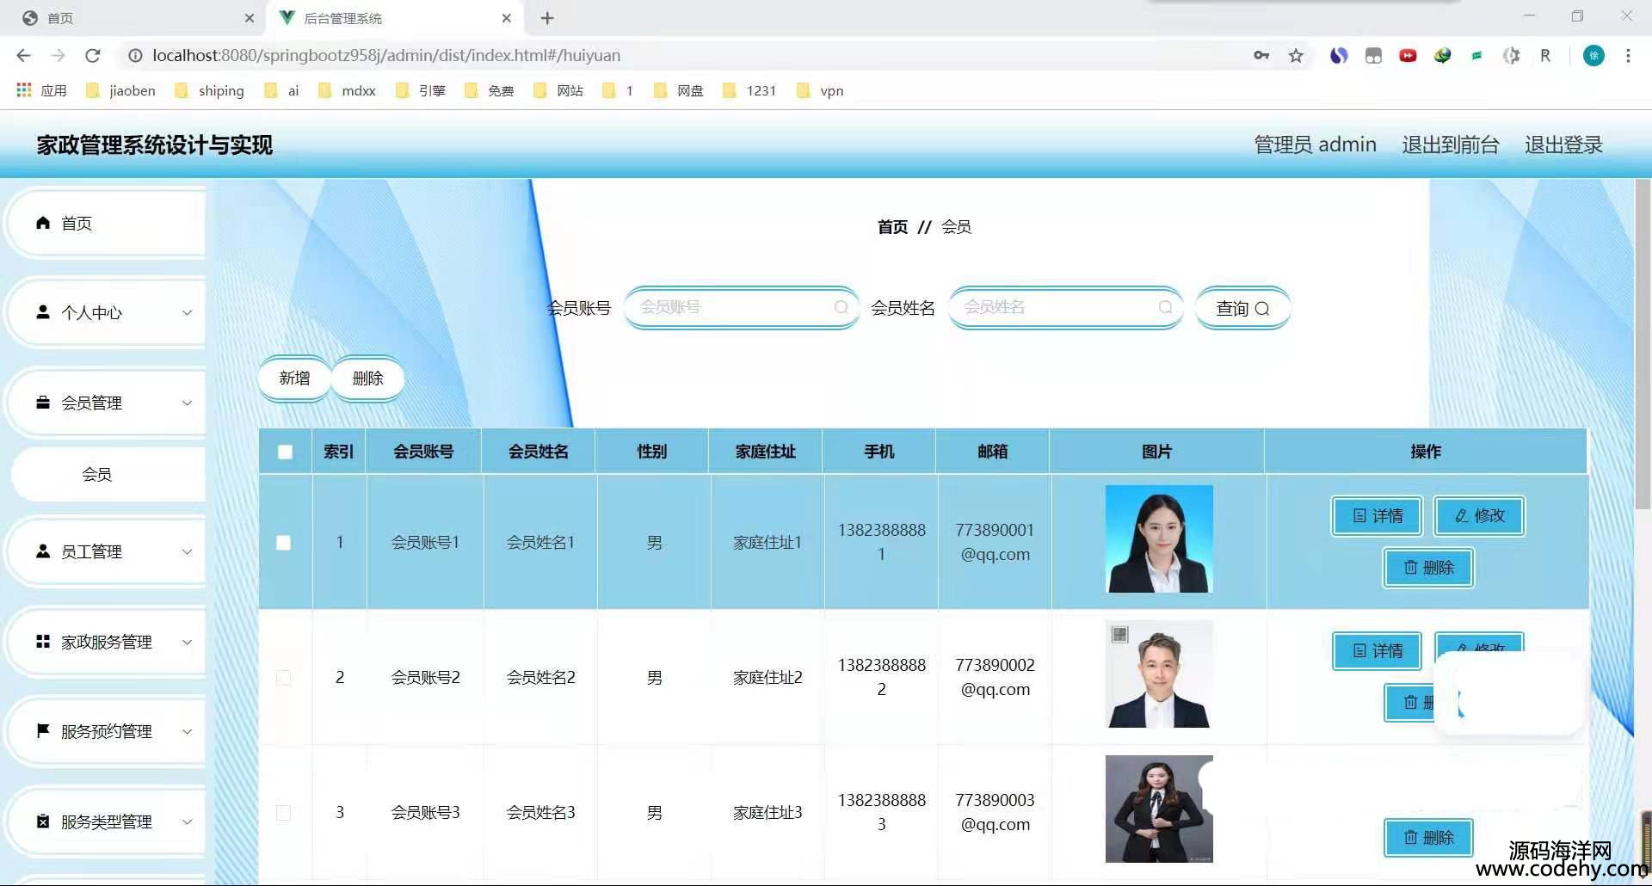Open the jiaoben bookmark folder
This screenshot has width=1652, height=886.
click(120, 90)
